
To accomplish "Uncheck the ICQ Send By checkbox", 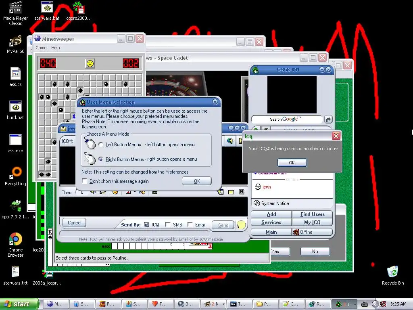I will pyautogui.click(x=146, y=224).
